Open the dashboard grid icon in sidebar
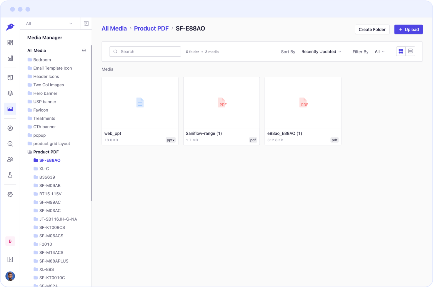 pyautogui.click(x=10, y=43)
